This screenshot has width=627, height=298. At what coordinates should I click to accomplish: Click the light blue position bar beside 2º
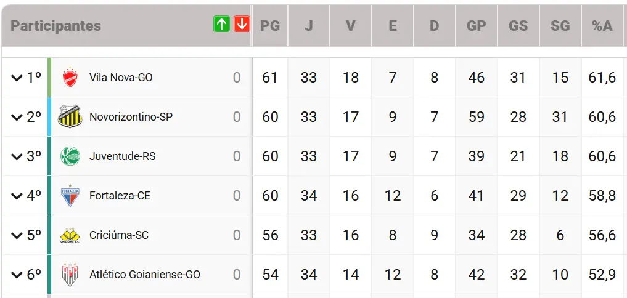49,116
